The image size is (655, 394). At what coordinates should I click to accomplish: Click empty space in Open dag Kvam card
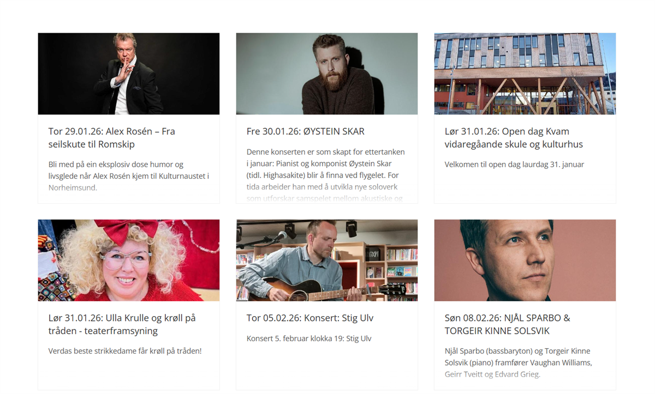pos(525,188)
